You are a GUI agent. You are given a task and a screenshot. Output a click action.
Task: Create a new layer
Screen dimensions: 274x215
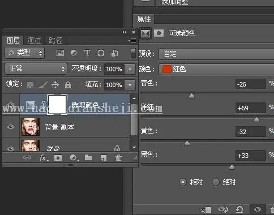coord(104,158)
